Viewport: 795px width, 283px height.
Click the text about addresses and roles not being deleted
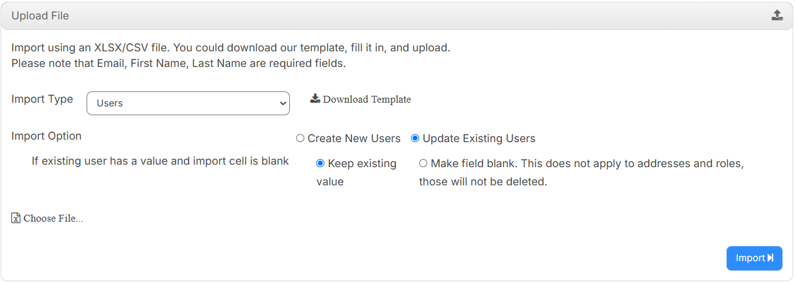click(581, 173)
